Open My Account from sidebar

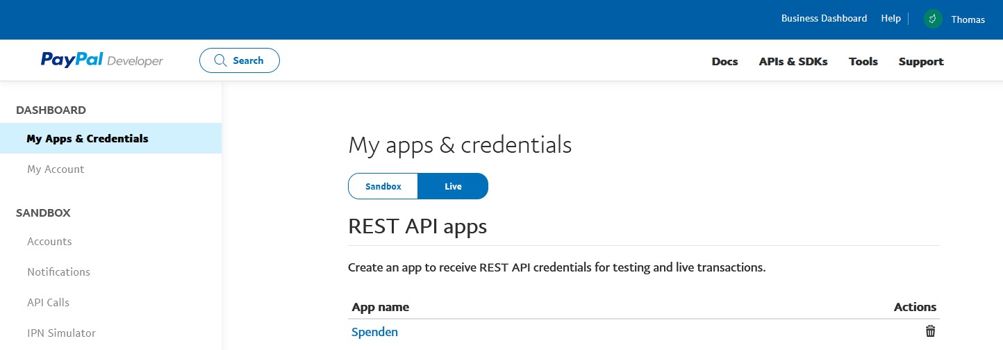pos(56,169)
